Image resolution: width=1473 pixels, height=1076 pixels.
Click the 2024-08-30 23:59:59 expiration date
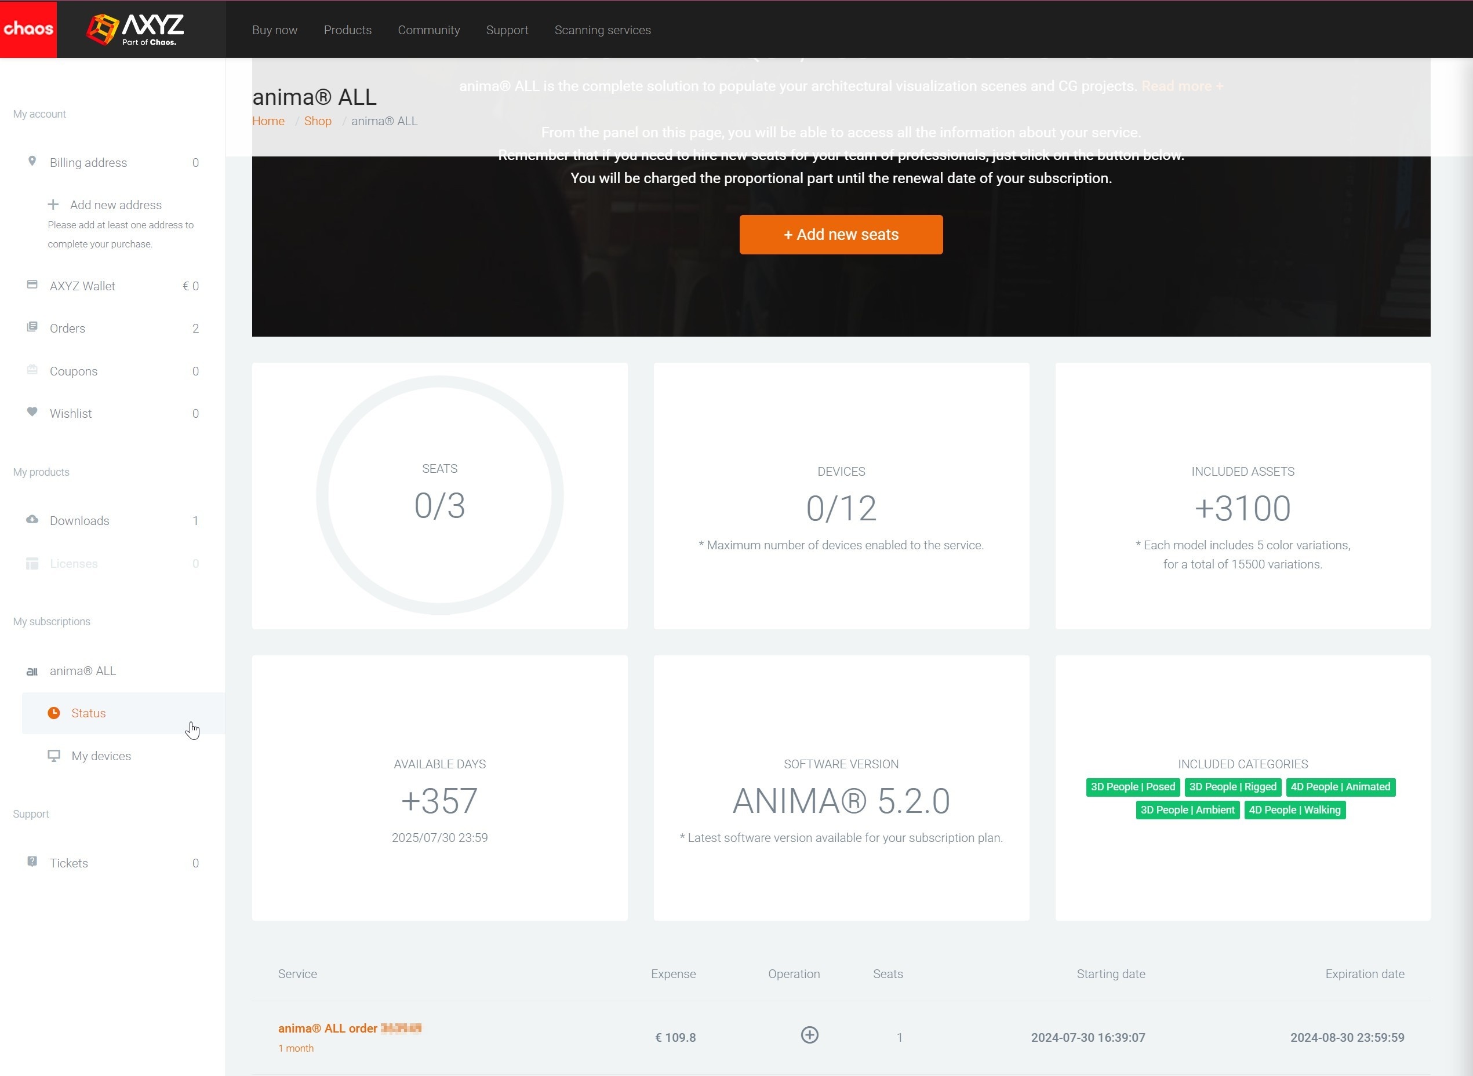[1347, 1038]
